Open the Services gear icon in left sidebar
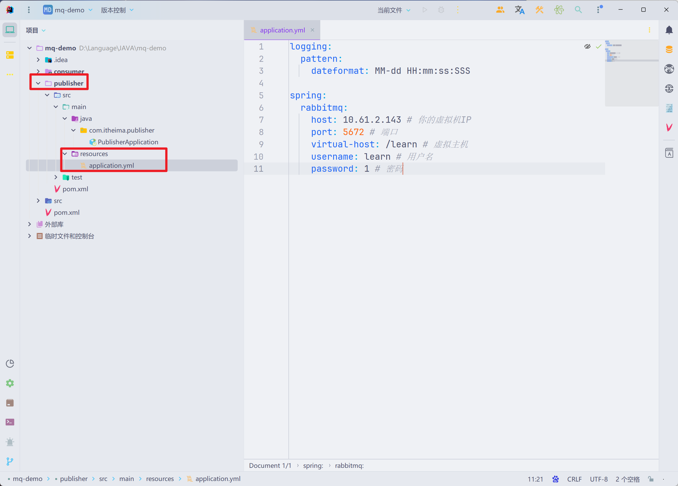Image resolution: width=678 pixels, height=486 pixels. click(10, 383)
